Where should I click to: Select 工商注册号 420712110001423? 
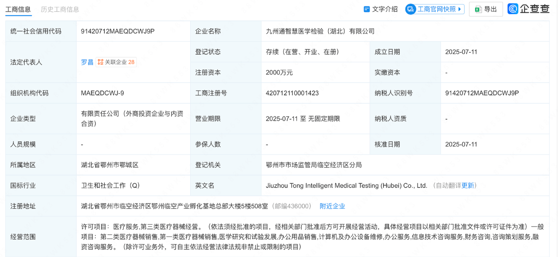coord(292,93)
